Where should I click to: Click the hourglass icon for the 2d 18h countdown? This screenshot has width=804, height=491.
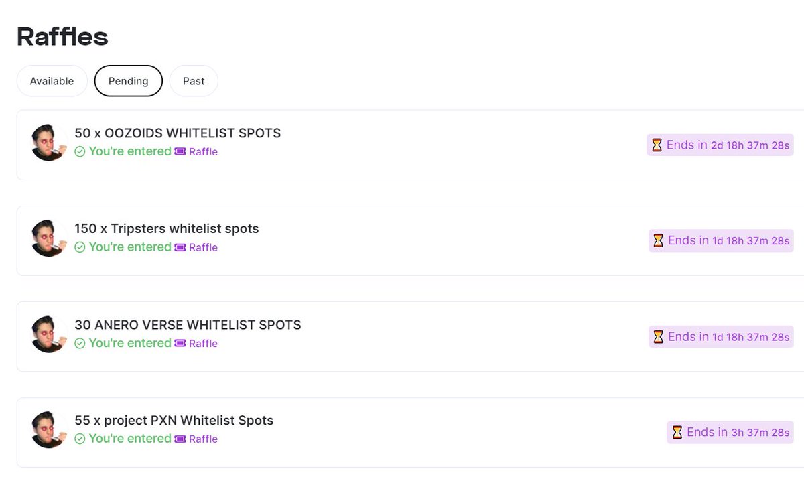coord(657,145)
